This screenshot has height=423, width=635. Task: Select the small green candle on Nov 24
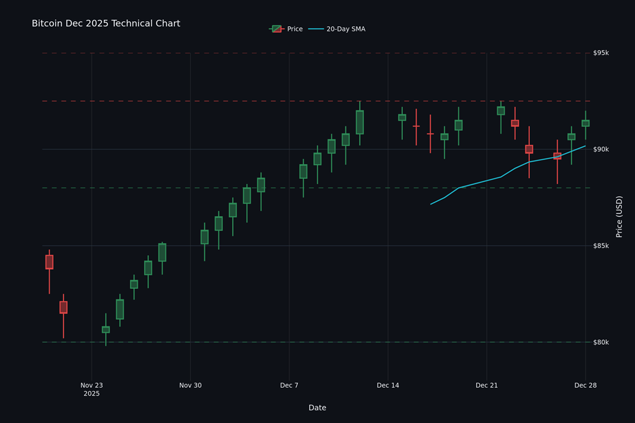pyautogui.click(x=106, y=329)
